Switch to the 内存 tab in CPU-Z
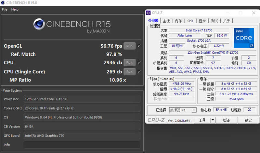 pos(178,21)
